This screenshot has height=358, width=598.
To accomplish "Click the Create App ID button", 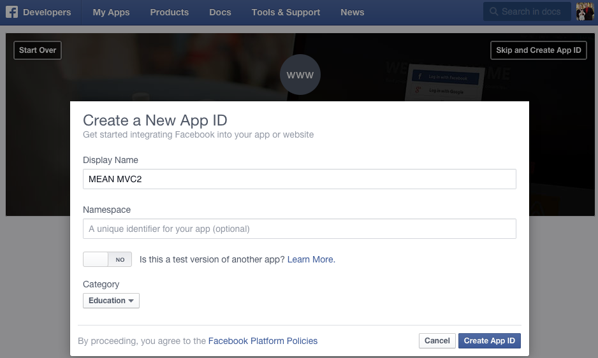I will coord(490,341).
